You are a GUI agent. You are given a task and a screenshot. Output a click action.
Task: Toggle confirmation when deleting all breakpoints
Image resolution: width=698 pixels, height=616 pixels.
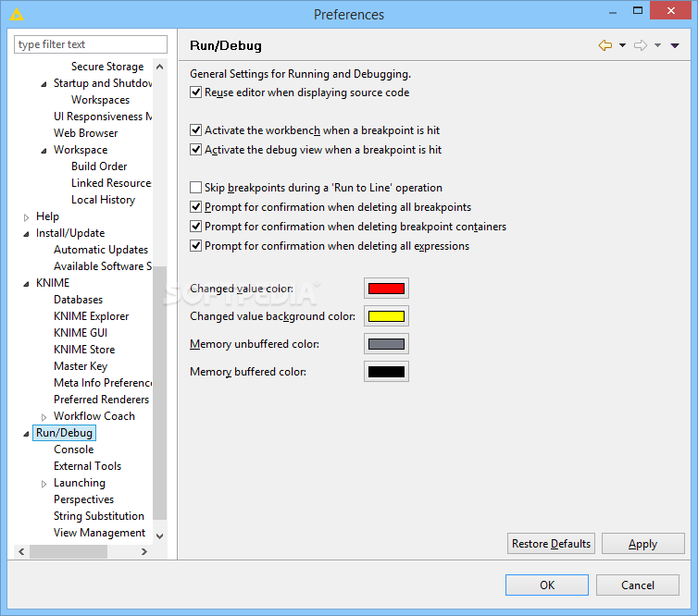[x=196, y=207]
